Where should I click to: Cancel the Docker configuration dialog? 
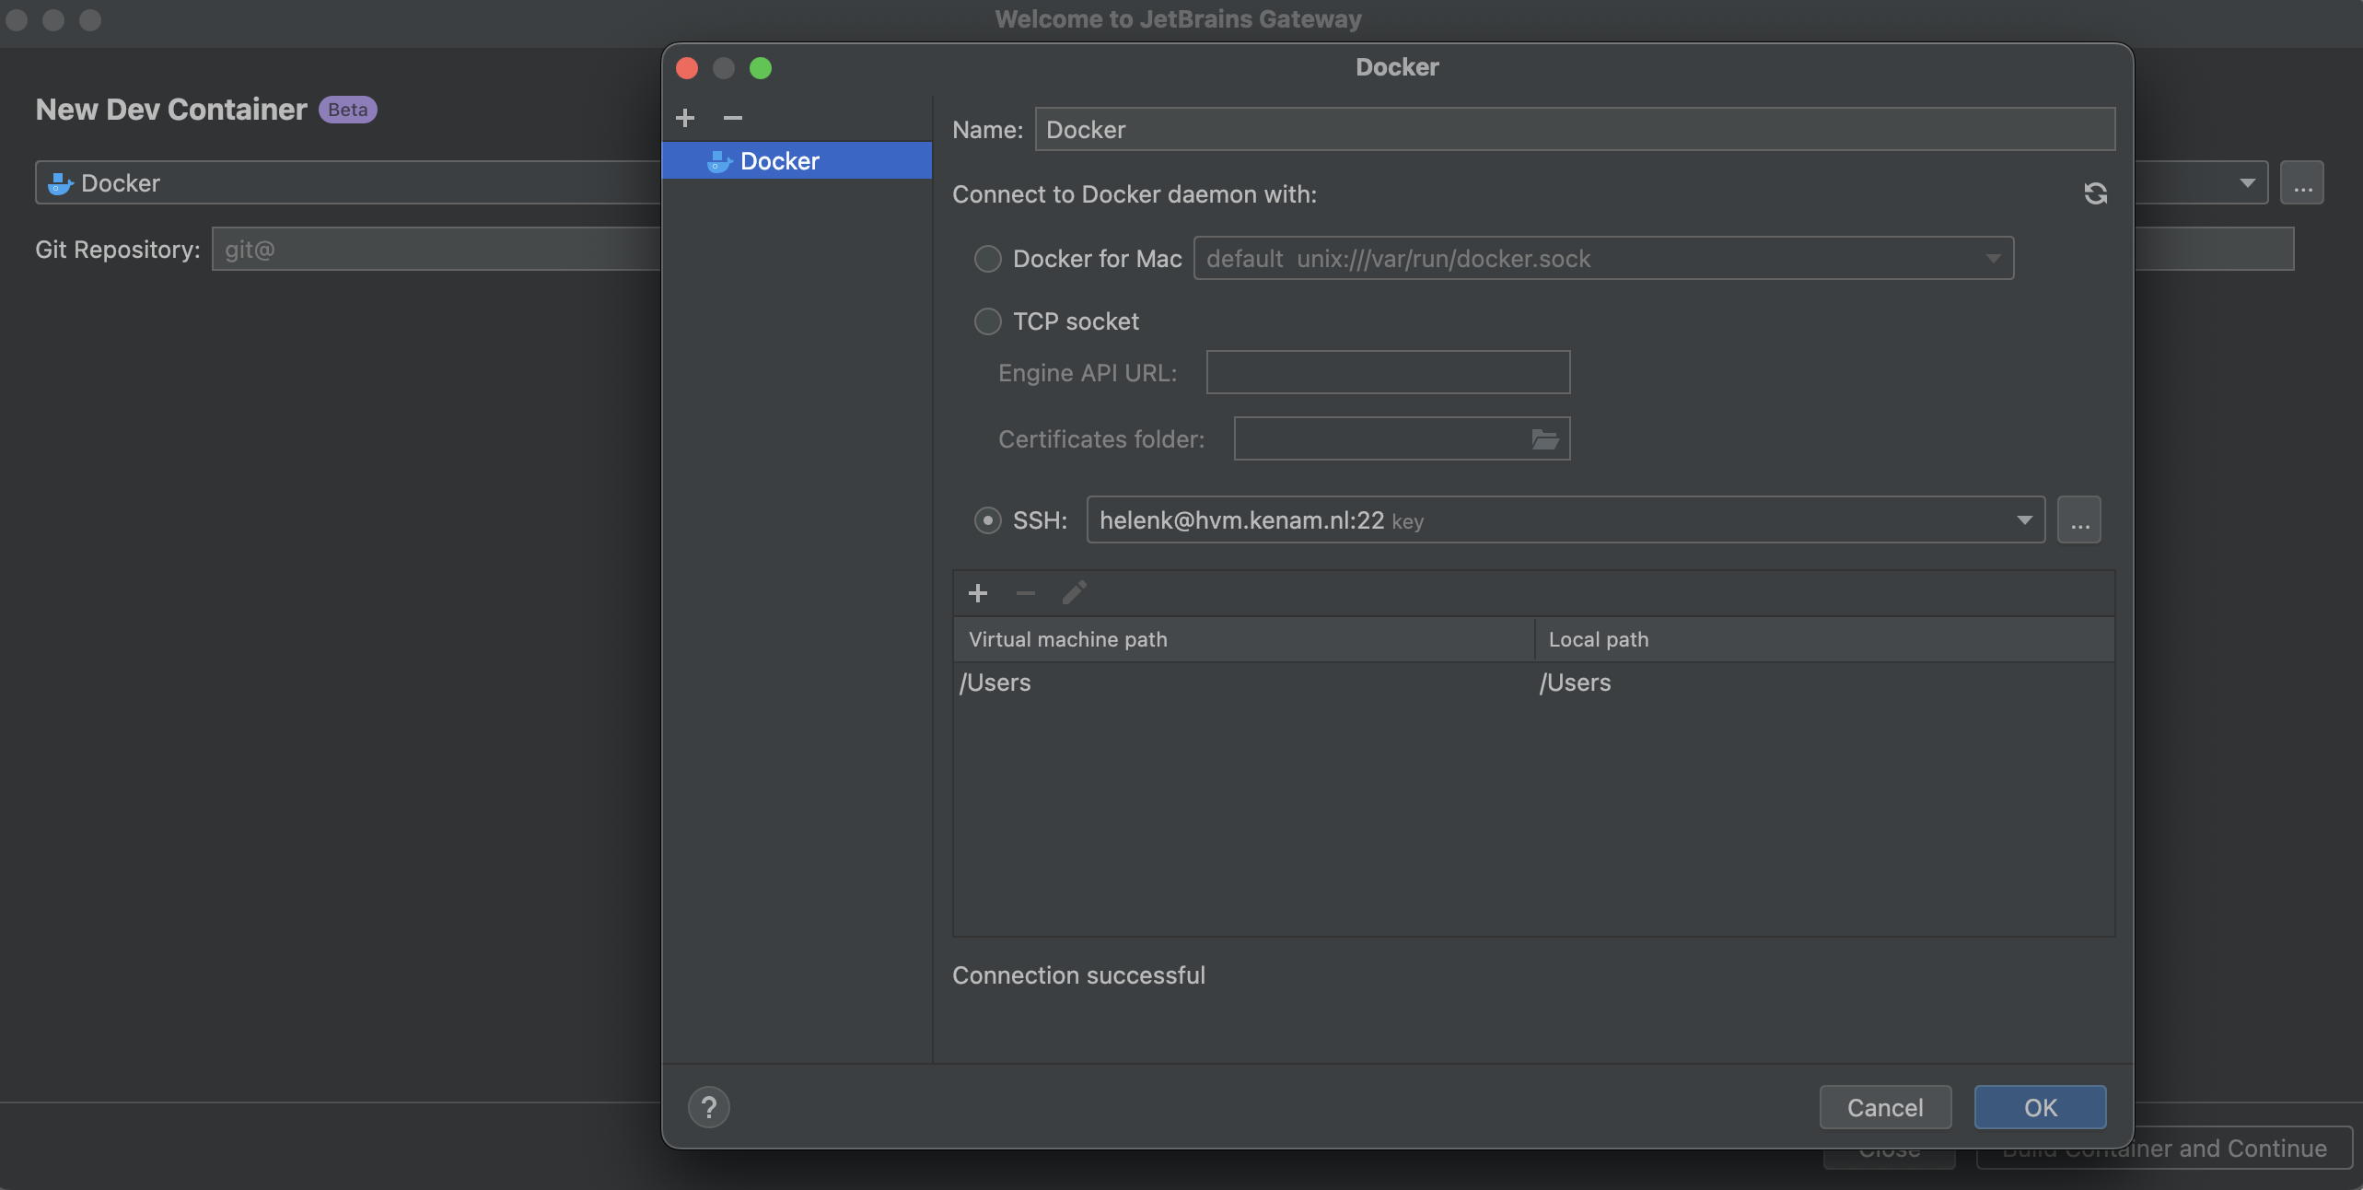click(x=1884, y=1107)
